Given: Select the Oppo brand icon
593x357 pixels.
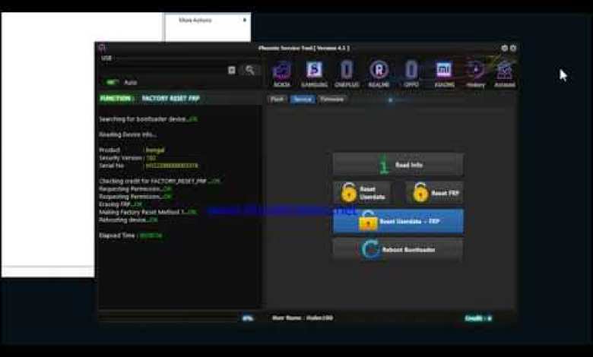Looking at the screenshot, I should click(x=411, y=73).
